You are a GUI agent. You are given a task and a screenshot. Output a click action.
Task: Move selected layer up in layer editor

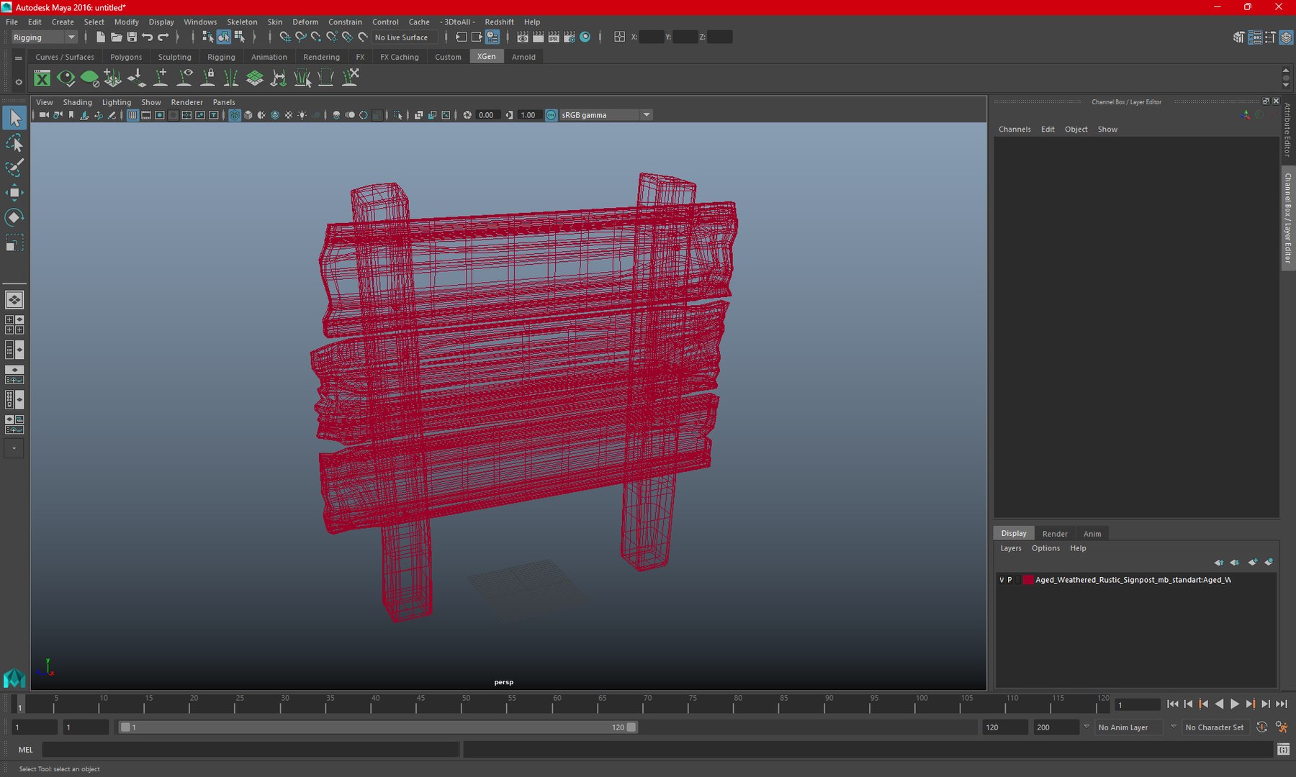(1218, 563)
